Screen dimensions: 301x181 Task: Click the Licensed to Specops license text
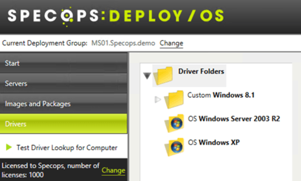(50, 170)
